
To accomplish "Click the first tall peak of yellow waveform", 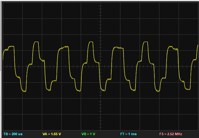I will [x=36, y=42].
